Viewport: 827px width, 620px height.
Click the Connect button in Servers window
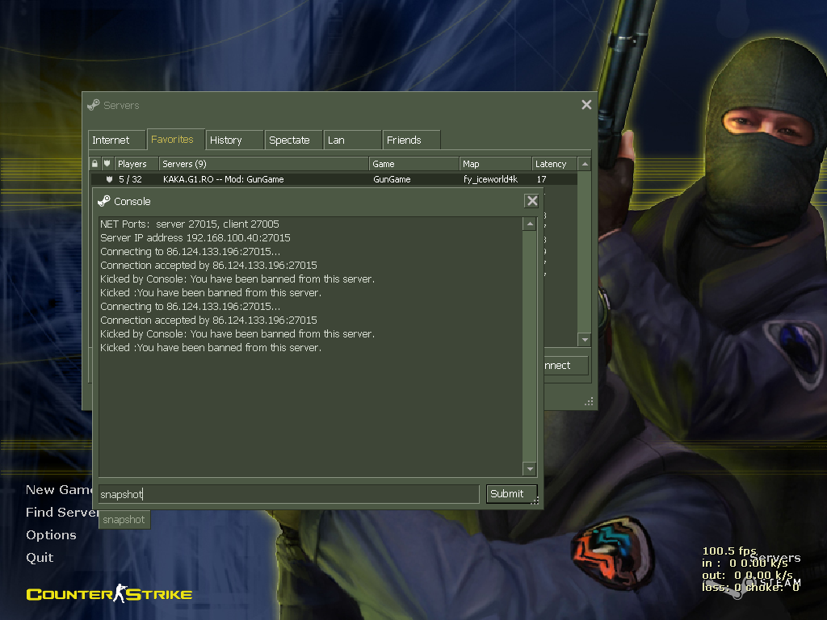point(565,366)
